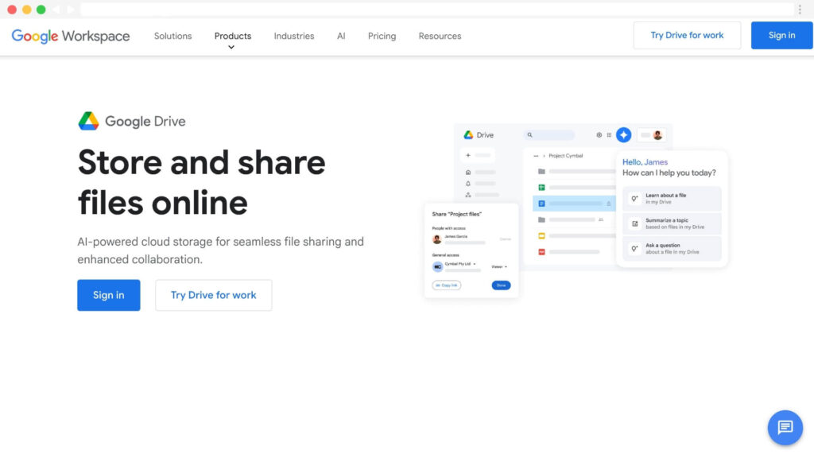Click the blue Gemini sparkle button
The width and height of the screenshot is (814, 458).
(x=623, y=135)
